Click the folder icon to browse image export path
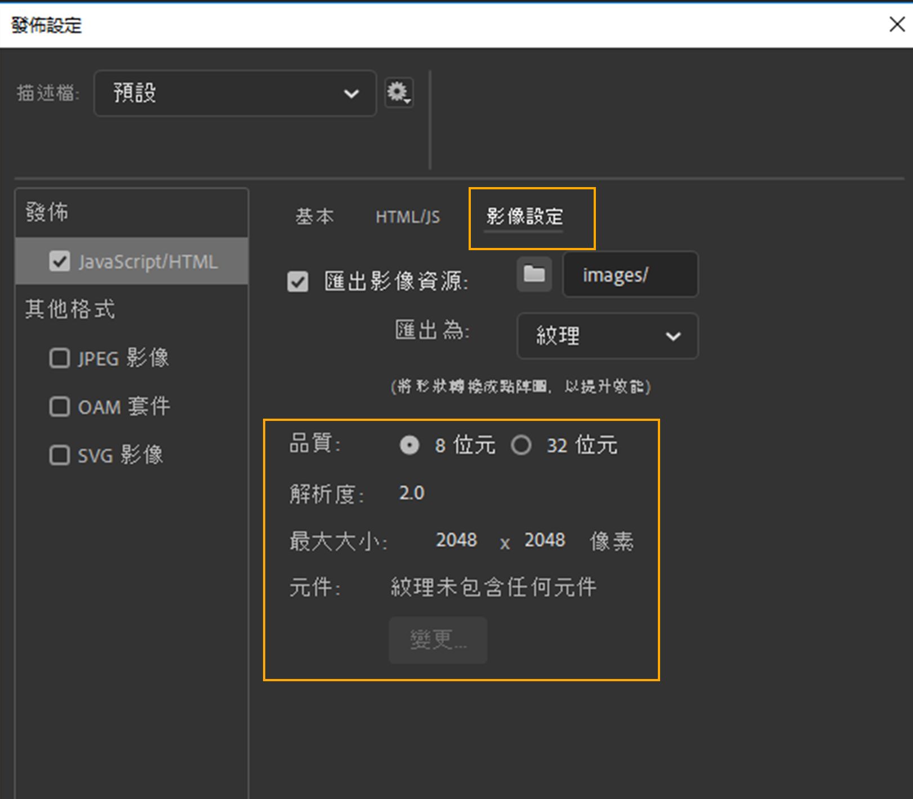The height and width of the screenshot is (799, 913). click(x=533, y=275)
